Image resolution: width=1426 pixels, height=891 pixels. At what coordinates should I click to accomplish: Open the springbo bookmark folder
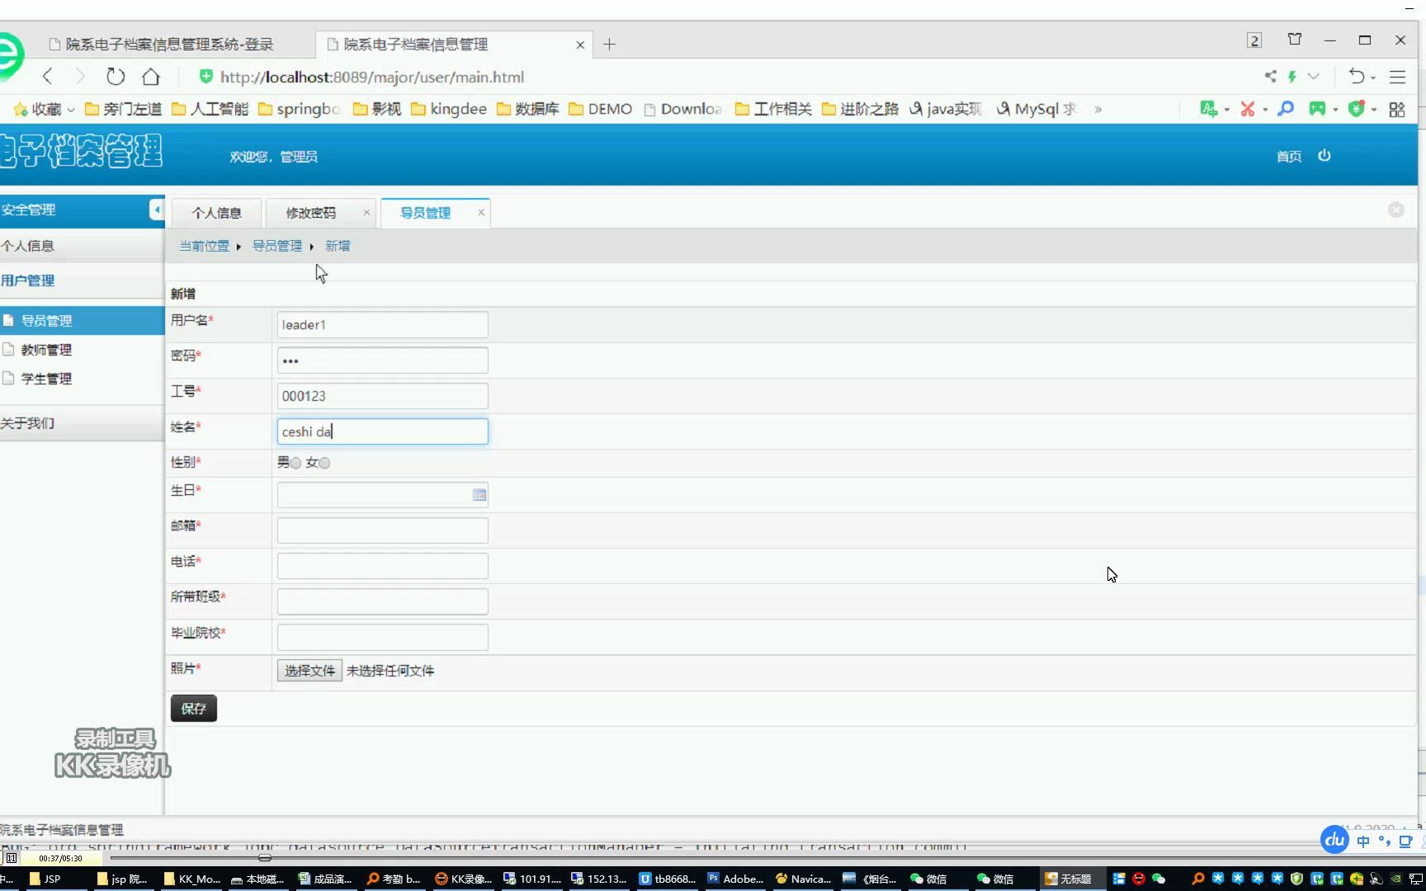(299, 109)
